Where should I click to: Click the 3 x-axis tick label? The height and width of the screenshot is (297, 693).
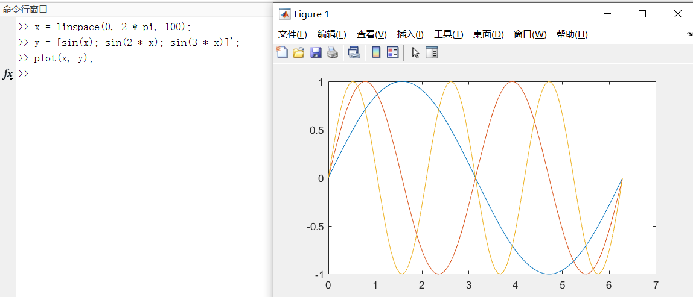[468, 284]
